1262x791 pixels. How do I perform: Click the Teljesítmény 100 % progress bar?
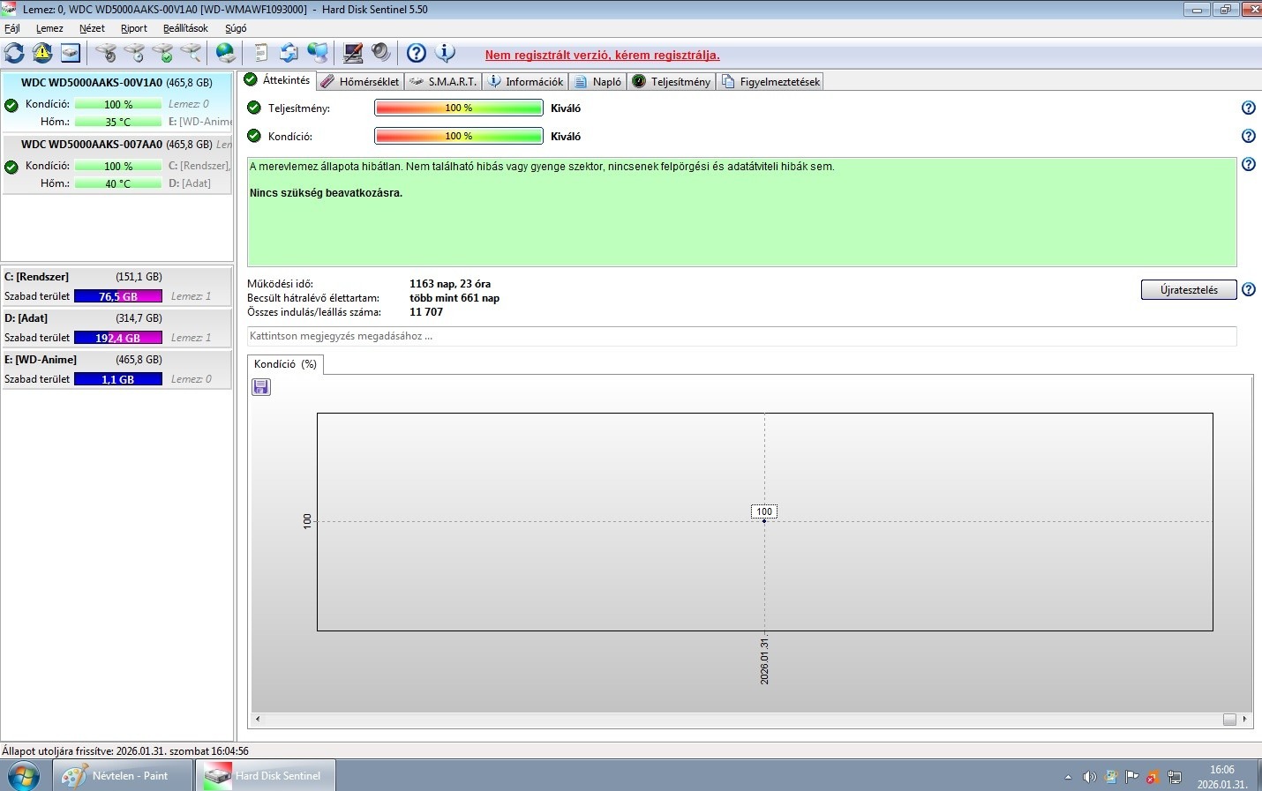tap(458, 108)
